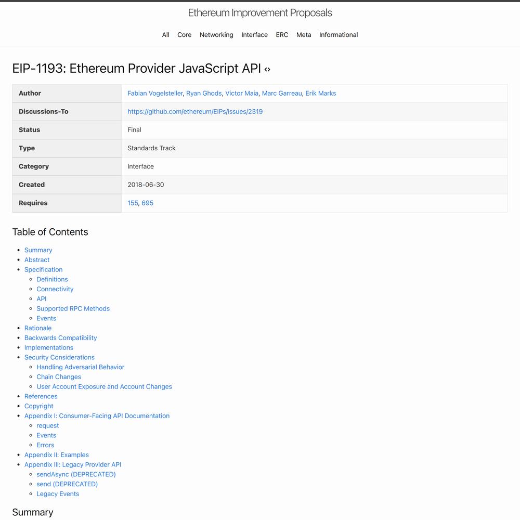This screenshot has height=520, width=520.
Task: Go to sendAsync (DEPRECATED) subsection
Action: pyautogui.click(x=76, y=474)
